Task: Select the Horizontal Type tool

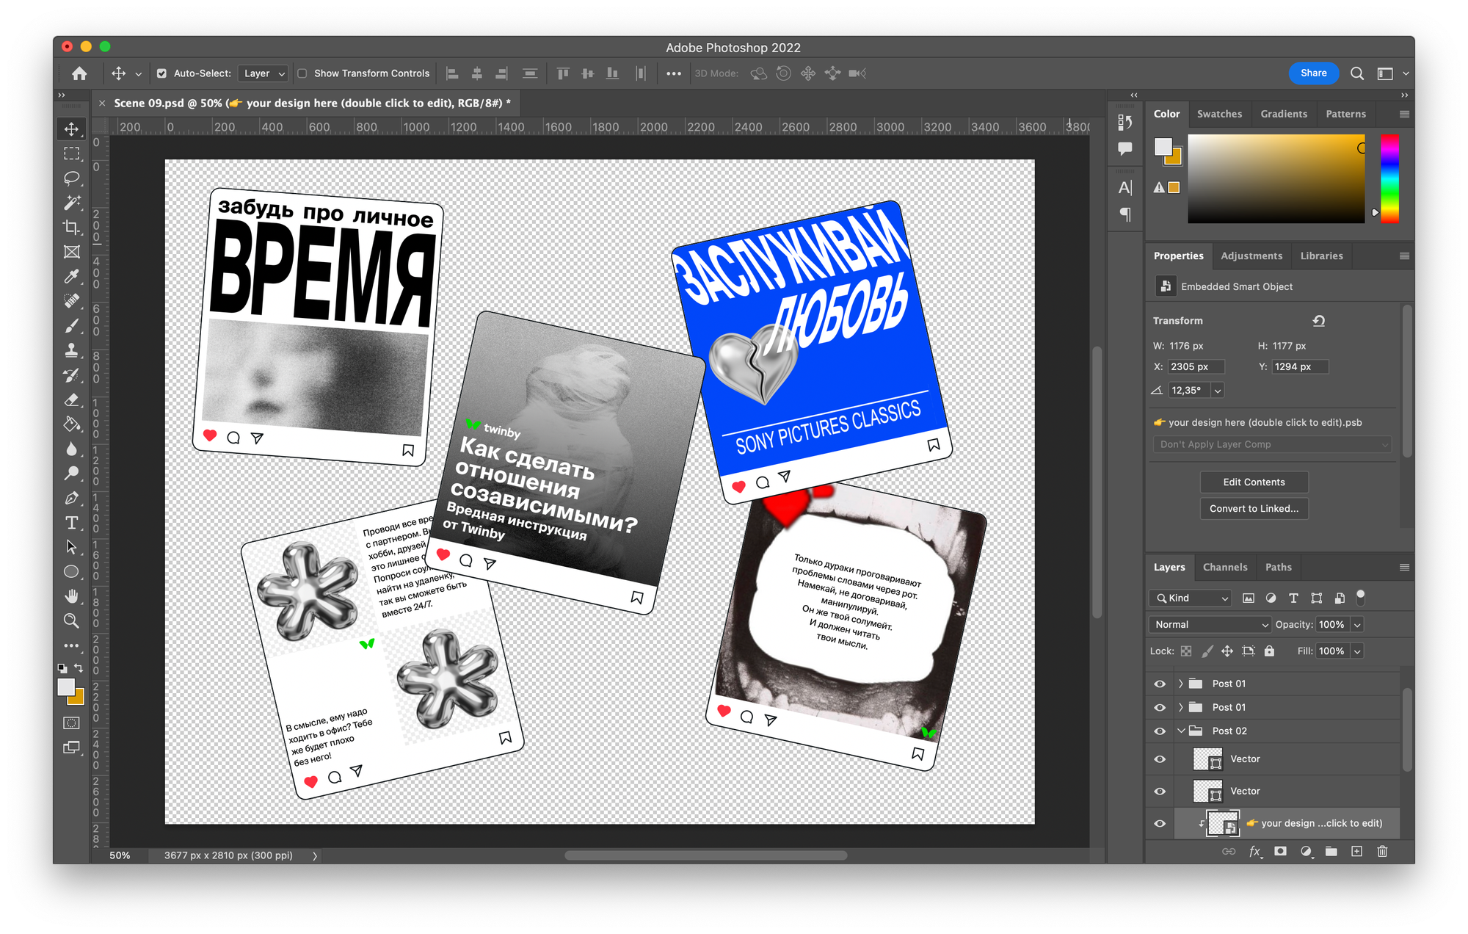Action: (x=71, y=523)
